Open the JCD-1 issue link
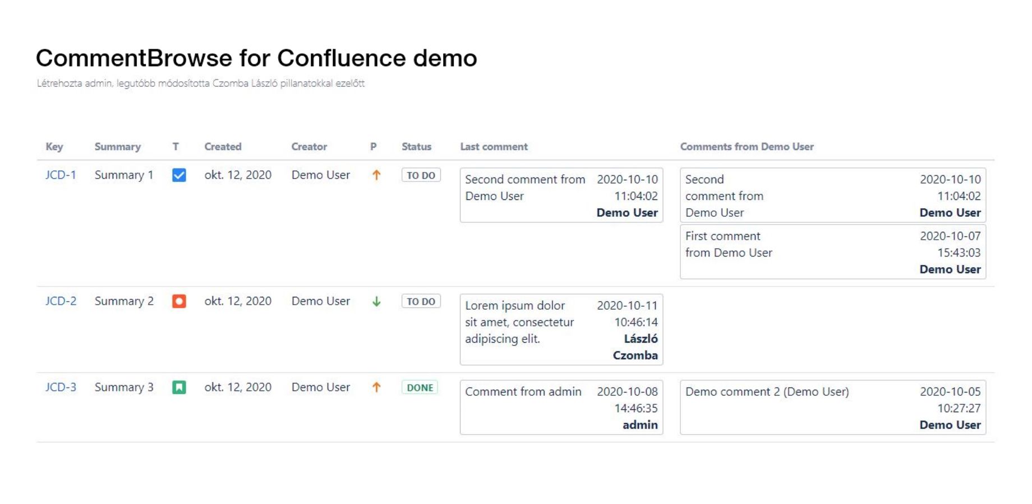1032x504 pixels. [61, 175]
